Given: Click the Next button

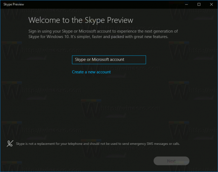Looking at the screenshot, I should 171,161.
